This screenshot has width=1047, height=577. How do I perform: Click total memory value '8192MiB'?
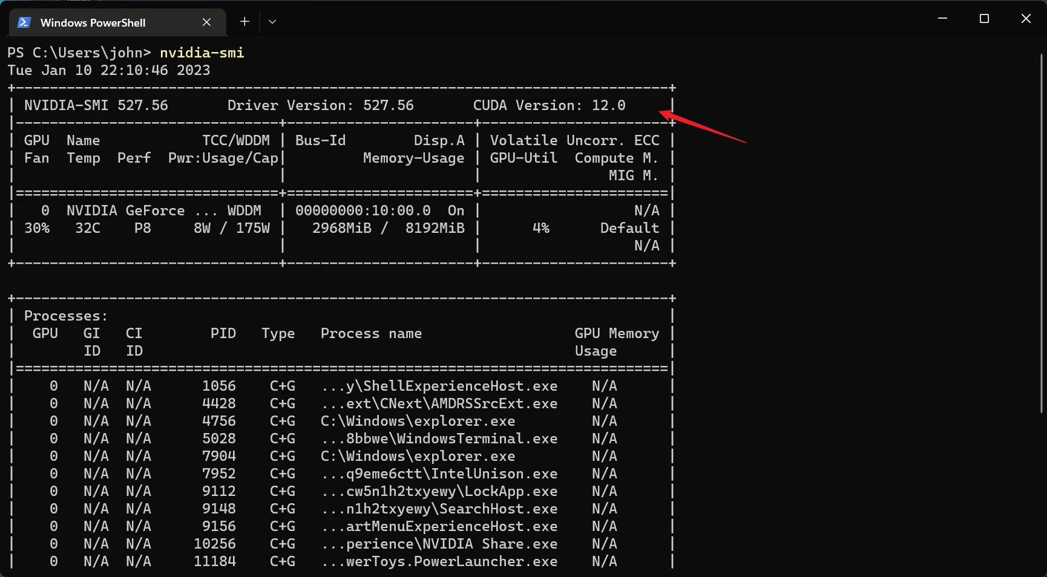pos(435,228)
